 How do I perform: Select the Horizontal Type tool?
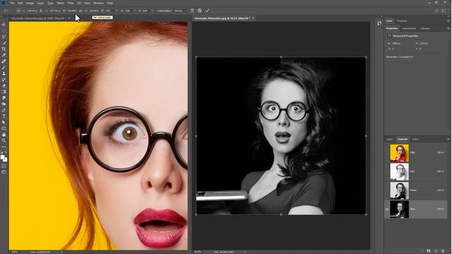coord(4,116)
